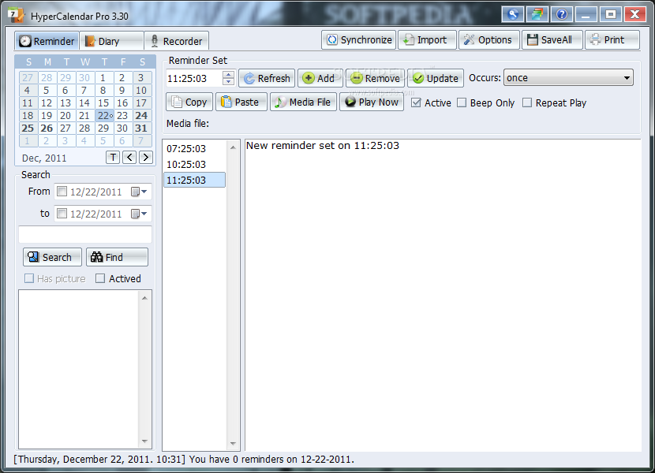Check the to date checkbox

click(62, 214)
